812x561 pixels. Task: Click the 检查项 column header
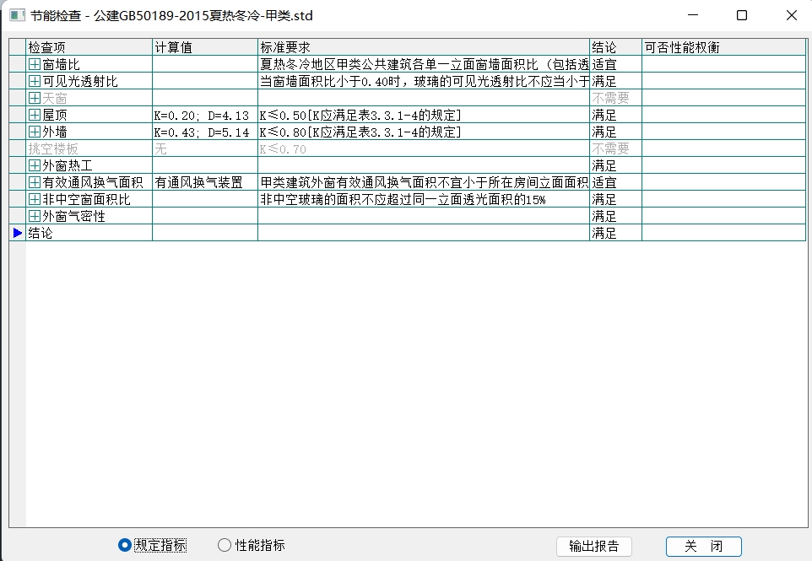click(x=89, y=47)
